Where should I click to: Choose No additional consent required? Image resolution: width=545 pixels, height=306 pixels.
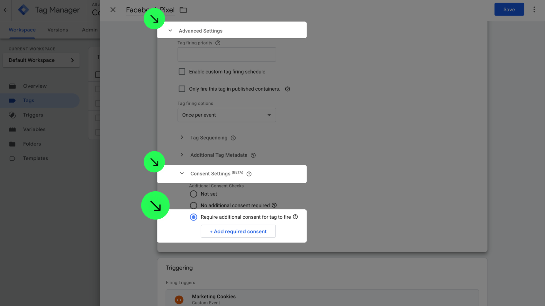194,205
